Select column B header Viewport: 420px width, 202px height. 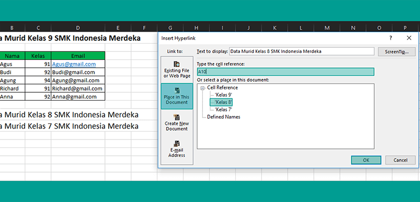[12, 28]
